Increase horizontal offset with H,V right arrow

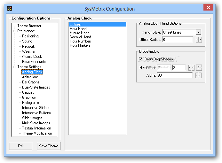coord(193,68)
